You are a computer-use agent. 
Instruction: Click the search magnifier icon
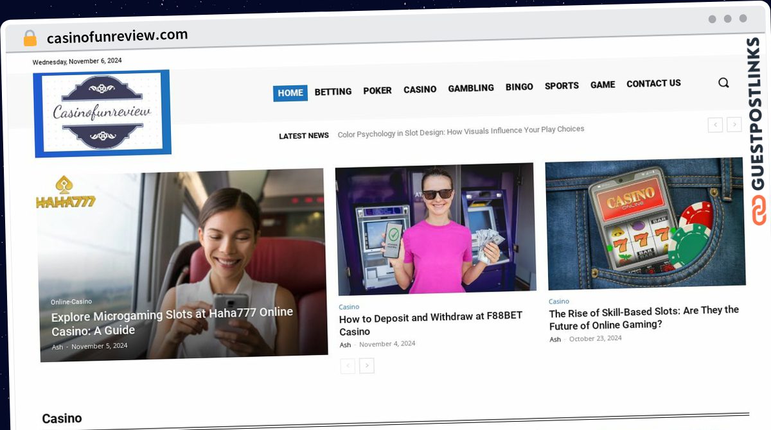click(x=723, y=83)
